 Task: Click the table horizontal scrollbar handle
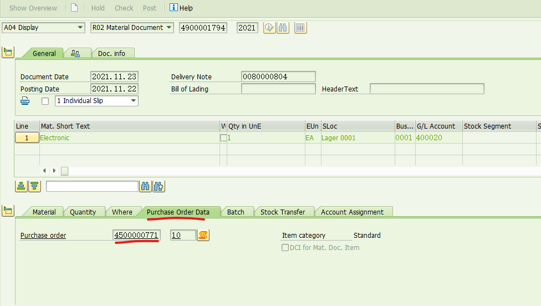(64, 171)
